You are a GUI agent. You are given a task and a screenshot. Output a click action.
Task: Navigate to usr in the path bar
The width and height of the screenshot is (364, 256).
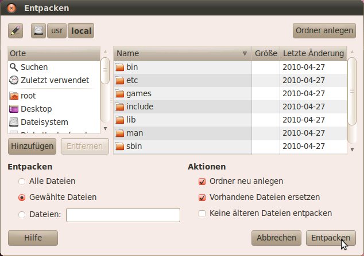pyautogui.click(x=57, y=30)
